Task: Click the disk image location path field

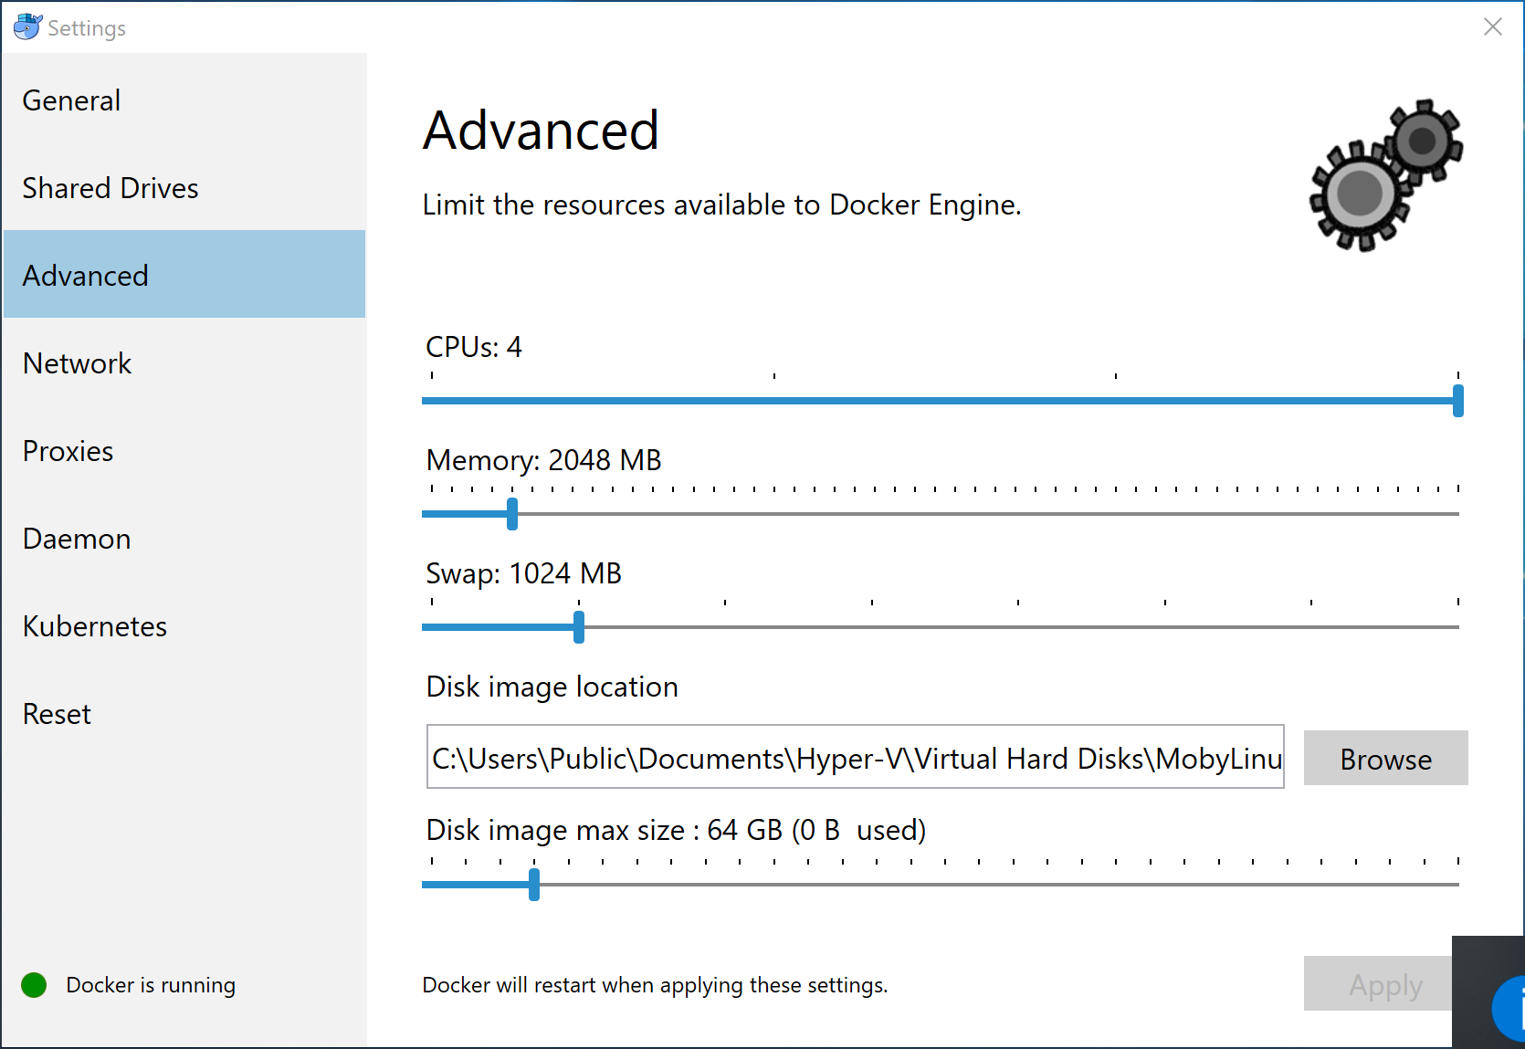Action: coord(855,758)
